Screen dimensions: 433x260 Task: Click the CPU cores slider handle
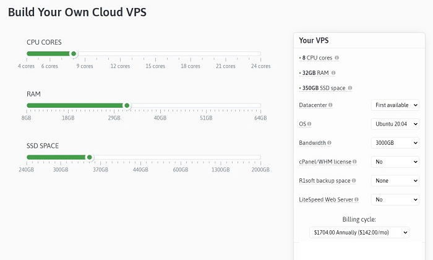[74, 54]
